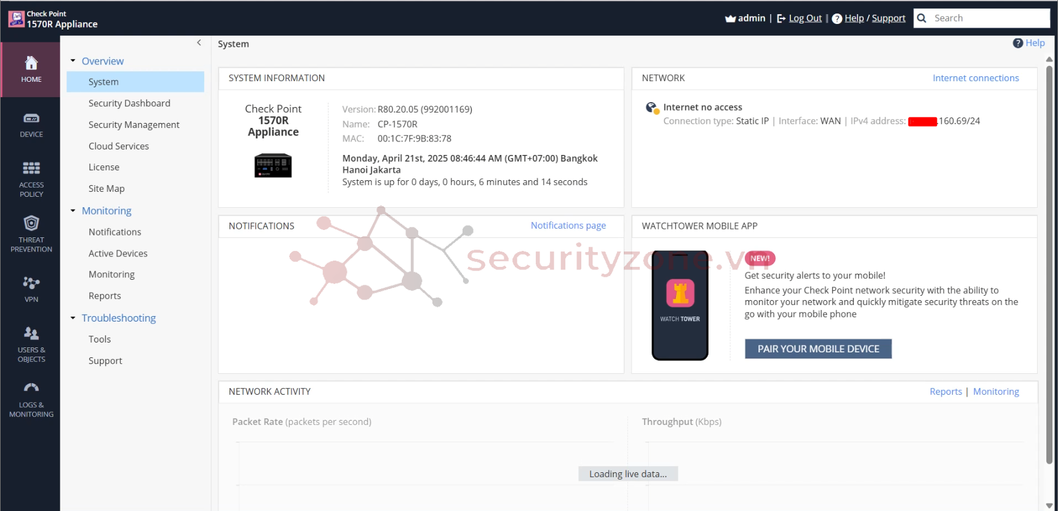
Task: Open the LOGS & MONITORING gauge icon
Action: [31, 388]
